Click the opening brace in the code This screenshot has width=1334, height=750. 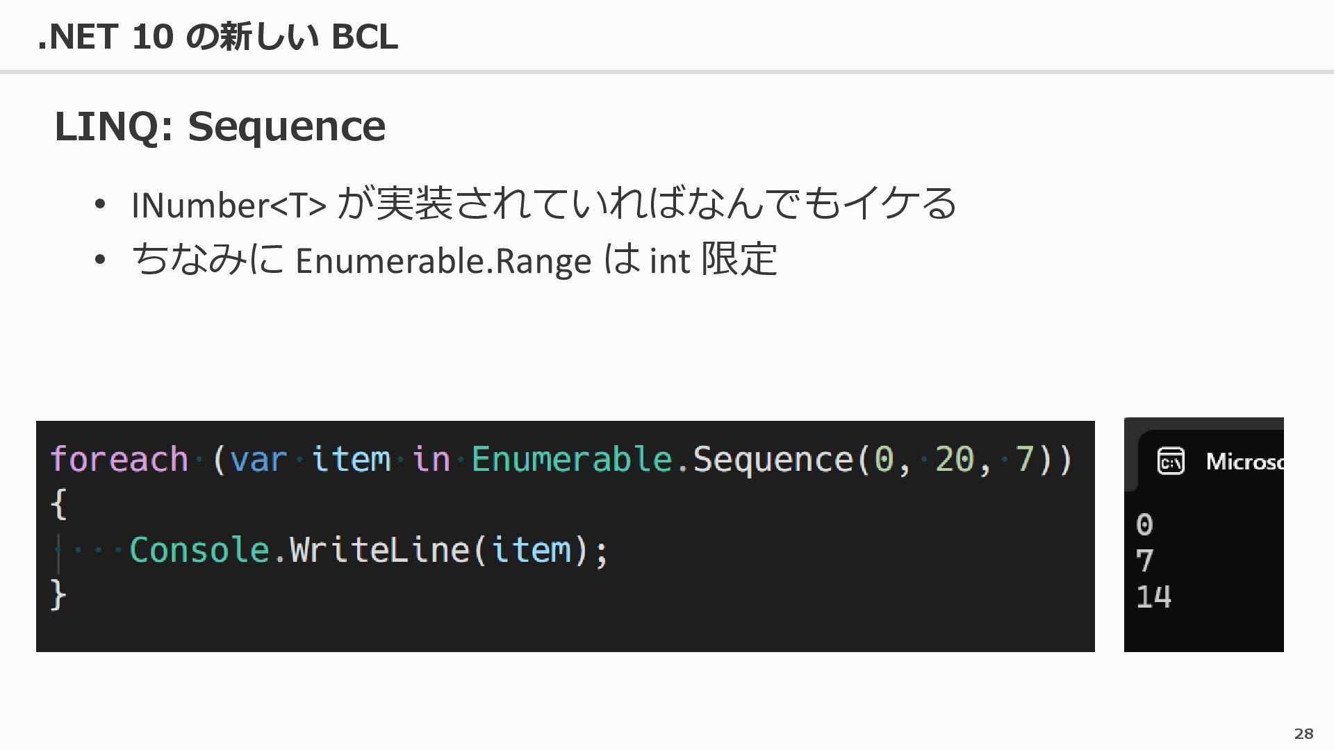[x=58, y=504]
